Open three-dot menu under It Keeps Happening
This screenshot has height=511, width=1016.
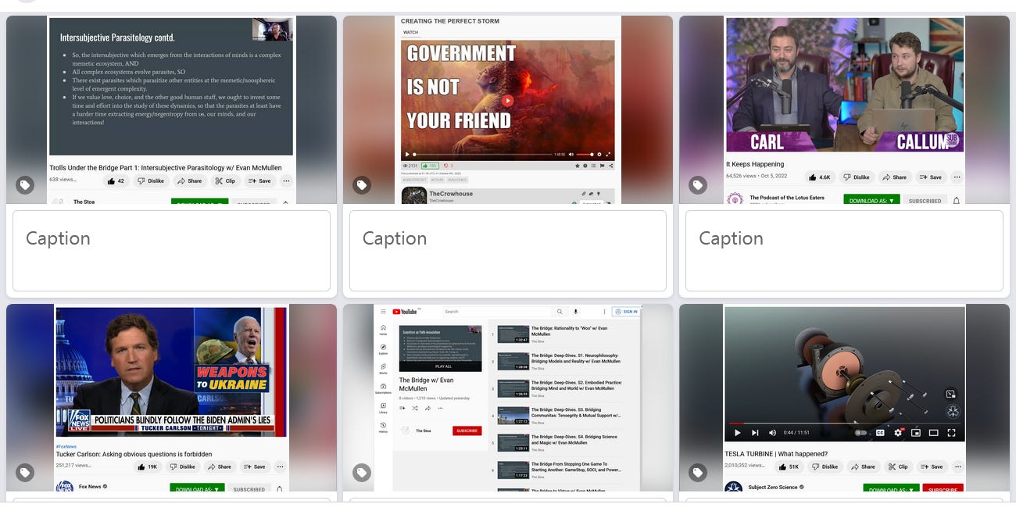pyautogui.click(x=957, y=177)
